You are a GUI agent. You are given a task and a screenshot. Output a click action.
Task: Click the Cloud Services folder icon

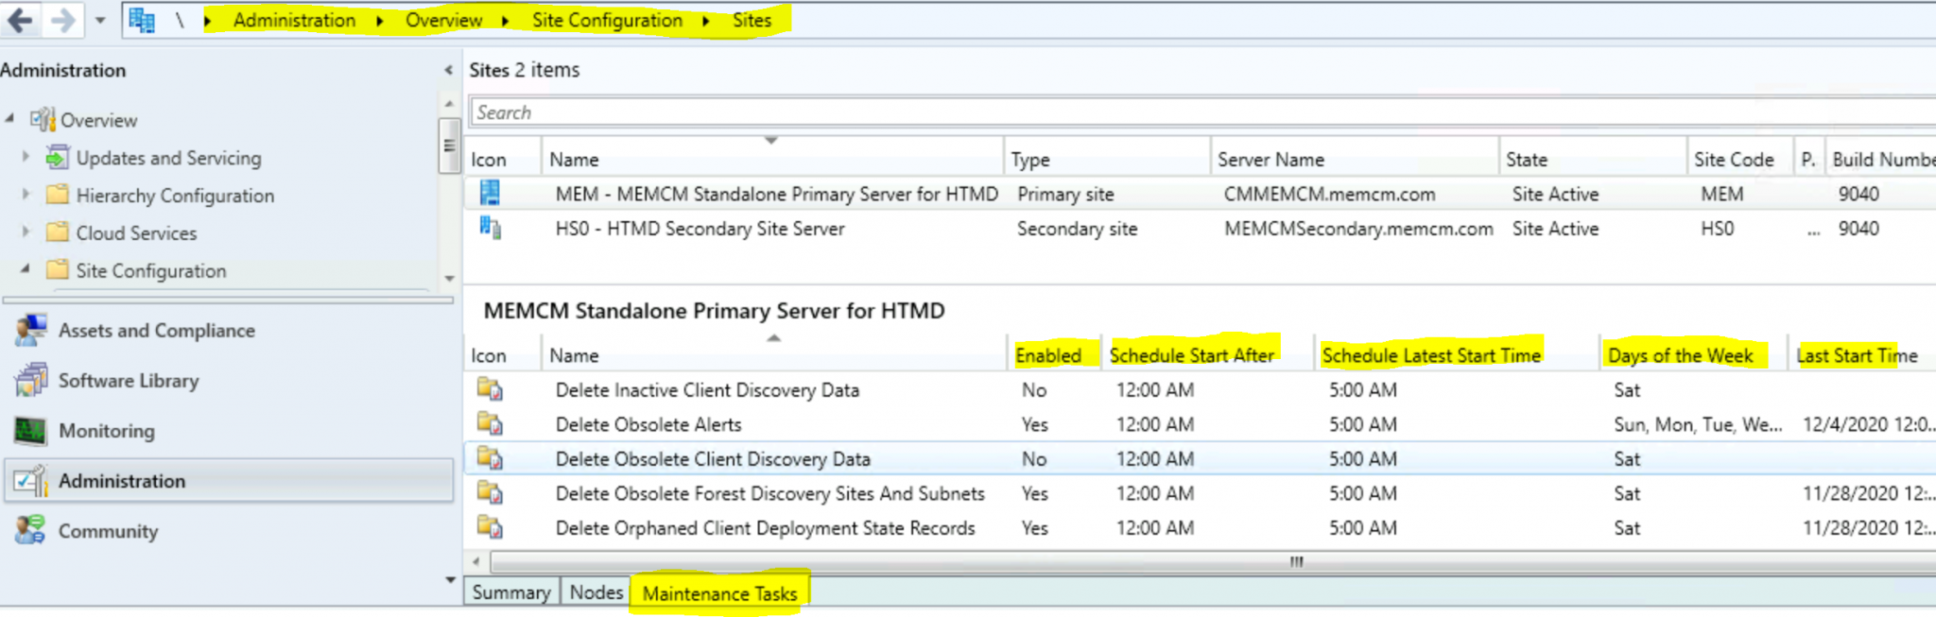click(58, 232)
